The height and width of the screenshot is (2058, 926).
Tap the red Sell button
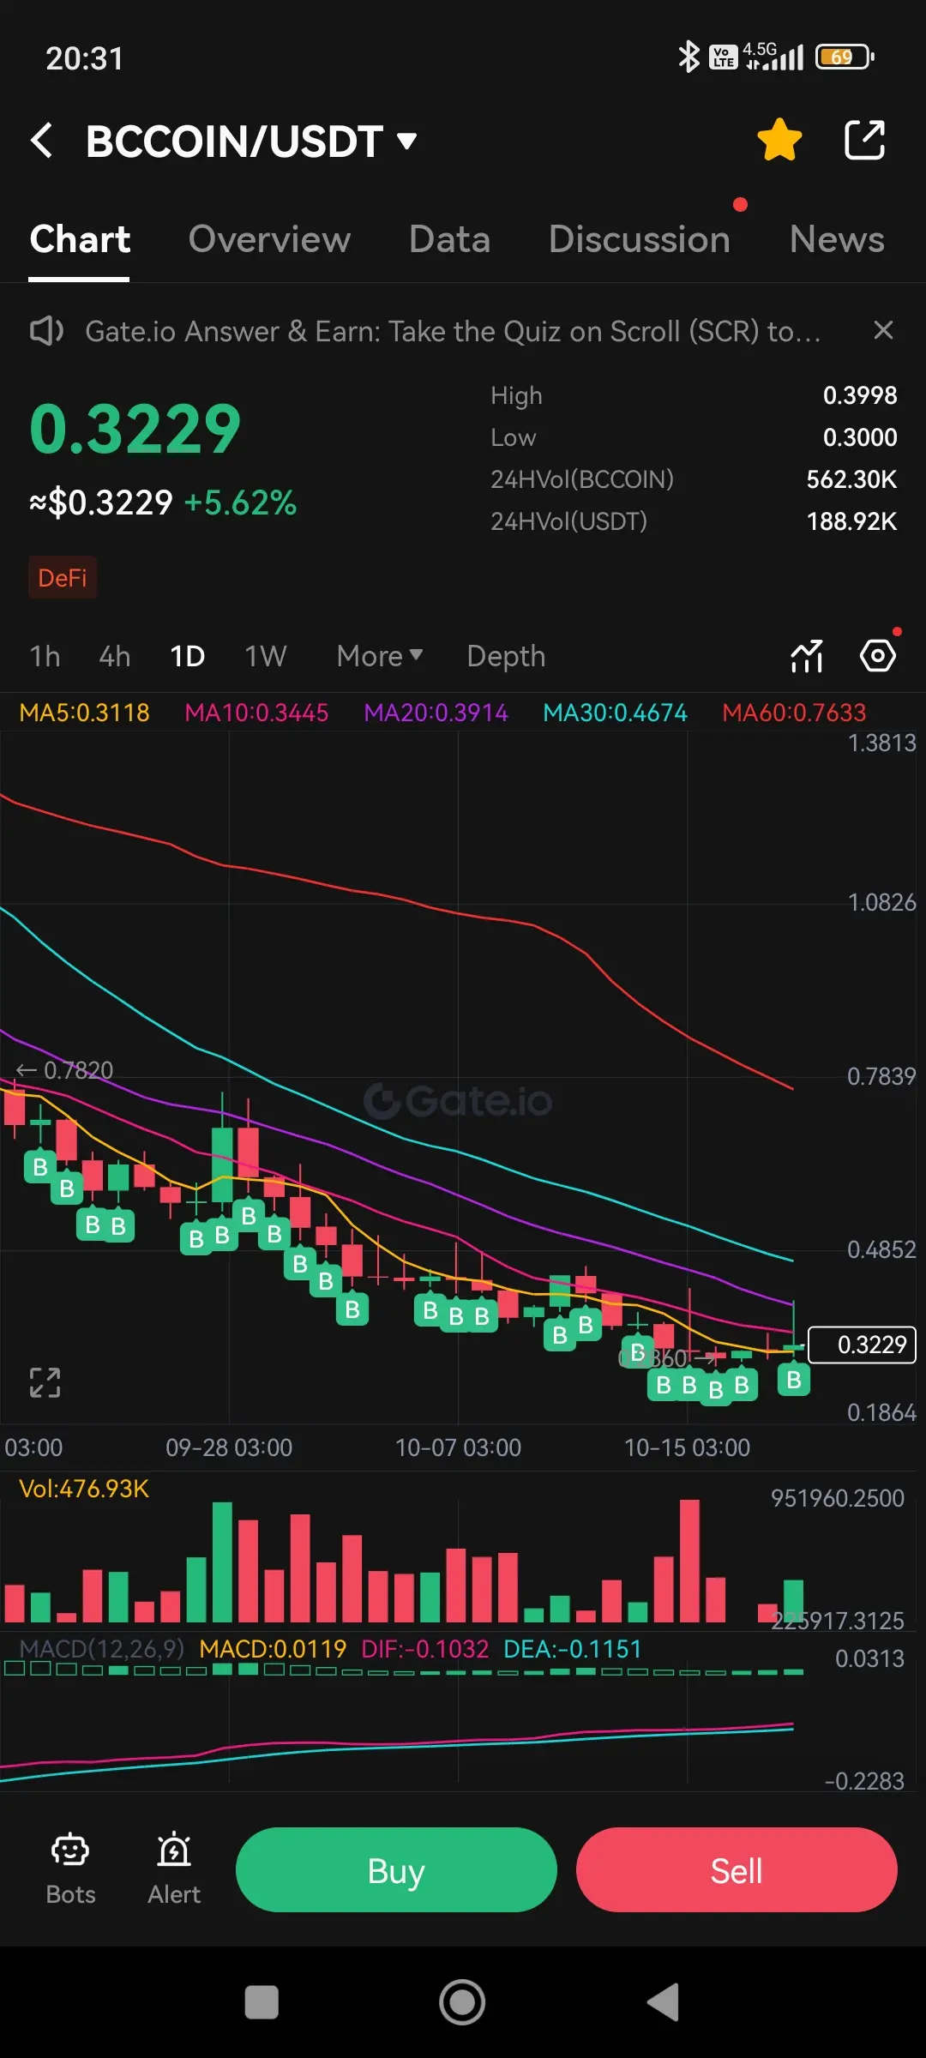[737, 1870]
